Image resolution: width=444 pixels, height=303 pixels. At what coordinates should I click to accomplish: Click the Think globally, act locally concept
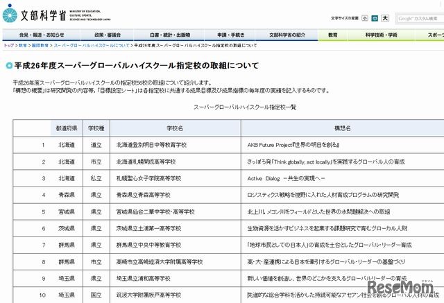pos(326,162)
